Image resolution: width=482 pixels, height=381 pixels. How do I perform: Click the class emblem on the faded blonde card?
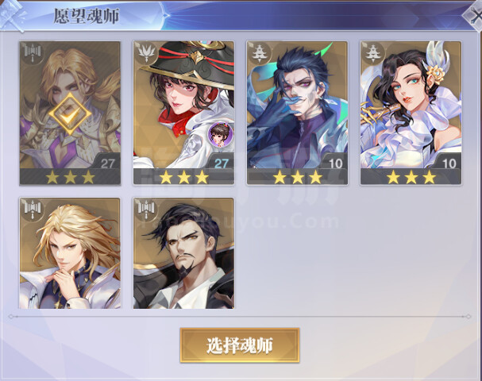(33, 52)
